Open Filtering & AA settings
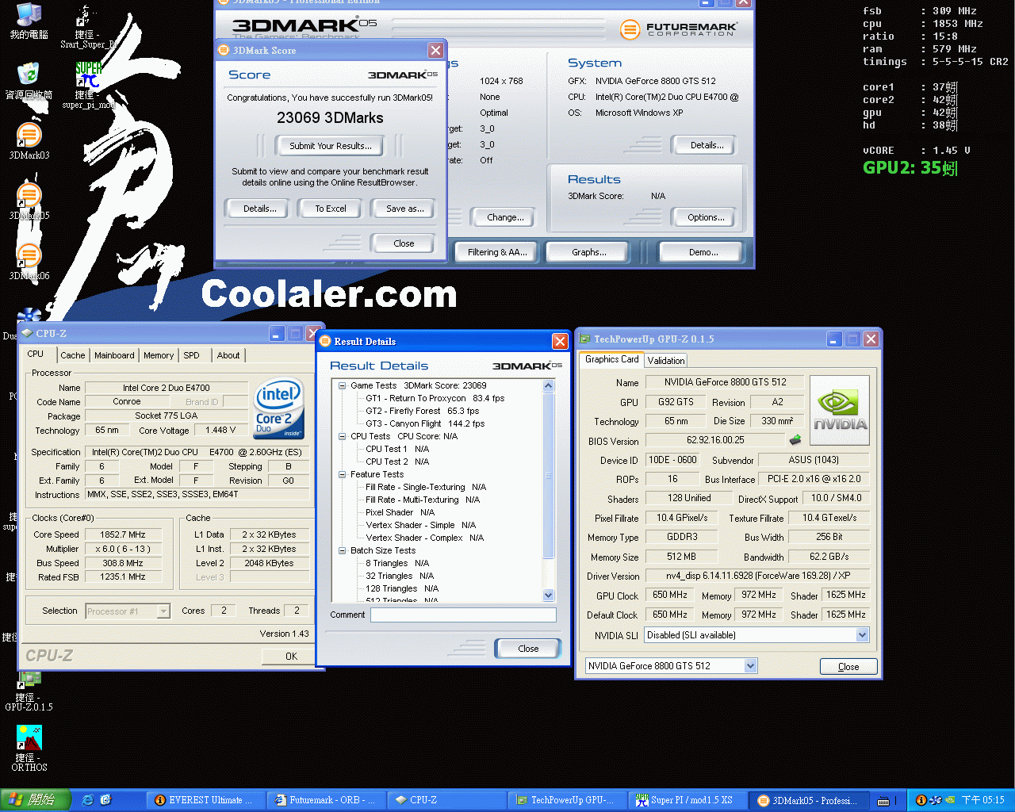Screen dimensions: 1015x812 click(496, 252)
